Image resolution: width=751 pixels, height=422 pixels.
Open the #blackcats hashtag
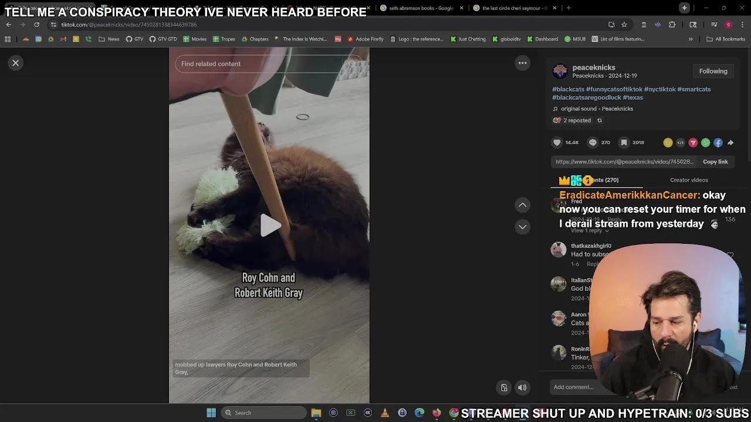pos(568,89)
